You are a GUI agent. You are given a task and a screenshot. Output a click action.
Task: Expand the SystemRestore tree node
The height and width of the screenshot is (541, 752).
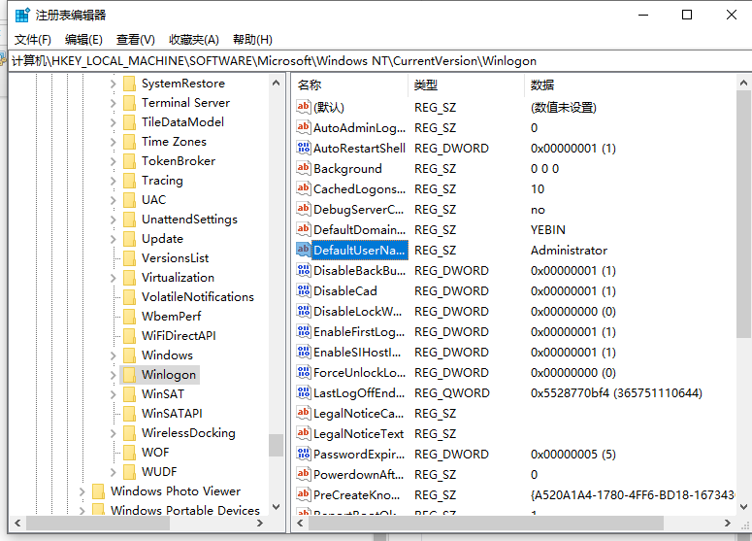(x=113, y=84)
